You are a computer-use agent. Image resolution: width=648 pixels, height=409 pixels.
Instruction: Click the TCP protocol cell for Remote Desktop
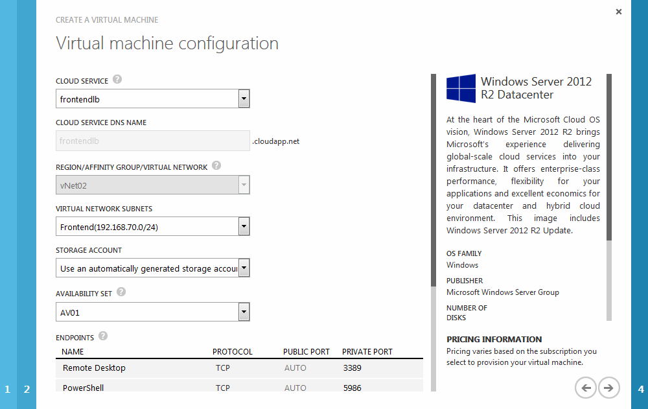tap(223, 368)
